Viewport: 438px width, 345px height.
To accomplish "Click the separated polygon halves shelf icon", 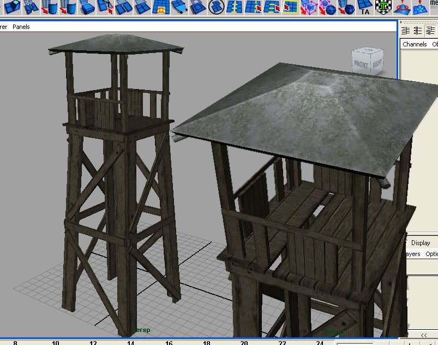I will click(x=124, y=7).
